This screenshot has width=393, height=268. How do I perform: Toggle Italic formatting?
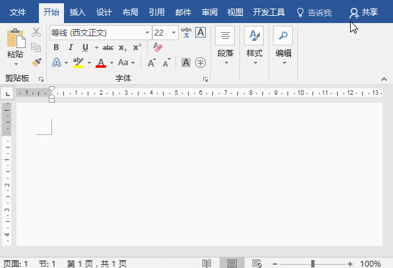click(71, 47)
